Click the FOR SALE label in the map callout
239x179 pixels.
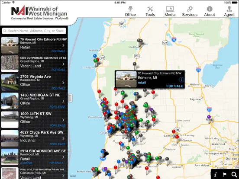(x=174, y=86)
